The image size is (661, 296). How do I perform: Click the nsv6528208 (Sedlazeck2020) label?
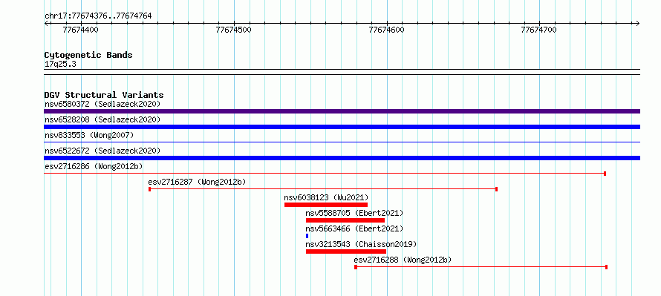(x=102, y=119)
